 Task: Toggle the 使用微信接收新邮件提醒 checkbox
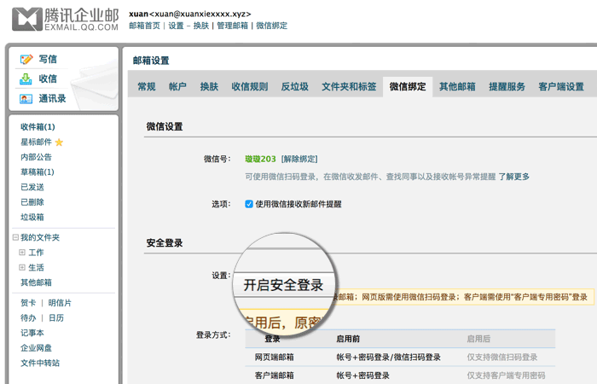pos(249,204)
